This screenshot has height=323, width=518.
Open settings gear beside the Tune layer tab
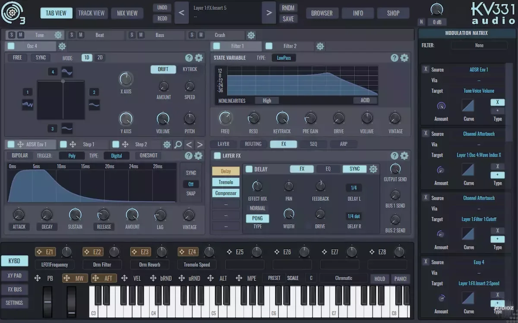click(x=58, y=35)
